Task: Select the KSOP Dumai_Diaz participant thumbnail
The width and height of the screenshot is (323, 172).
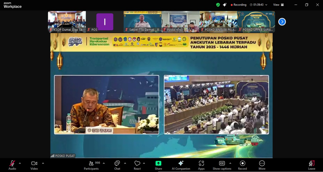Action: pyautogui.click(x=67, y=22)
